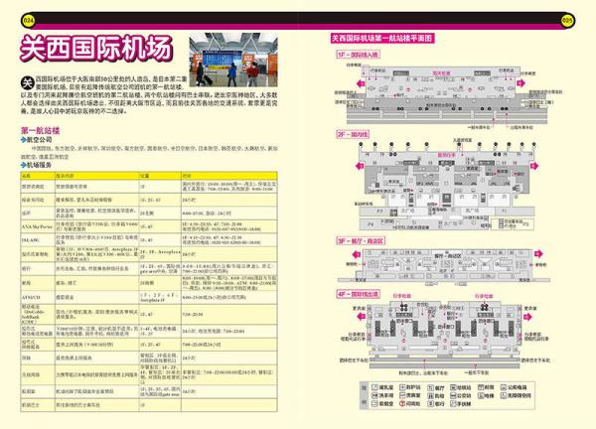Click the left pink arrow on 1F map

361,83
